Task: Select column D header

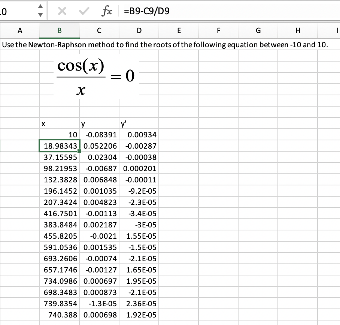Action: (x=139, y=31)
